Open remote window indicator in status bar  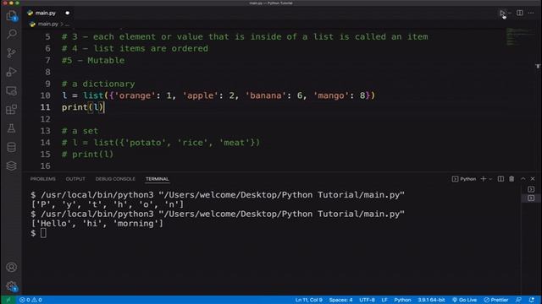pyautogui.click(x=8, y=300)
